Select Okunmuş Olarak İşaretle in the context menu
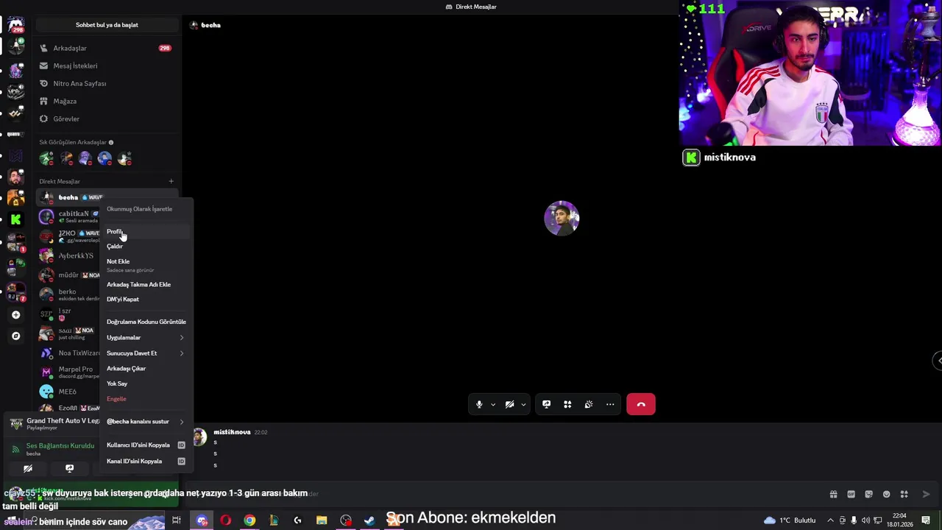The width and height of the screenshot is (942, 530). tap(146, 208)
